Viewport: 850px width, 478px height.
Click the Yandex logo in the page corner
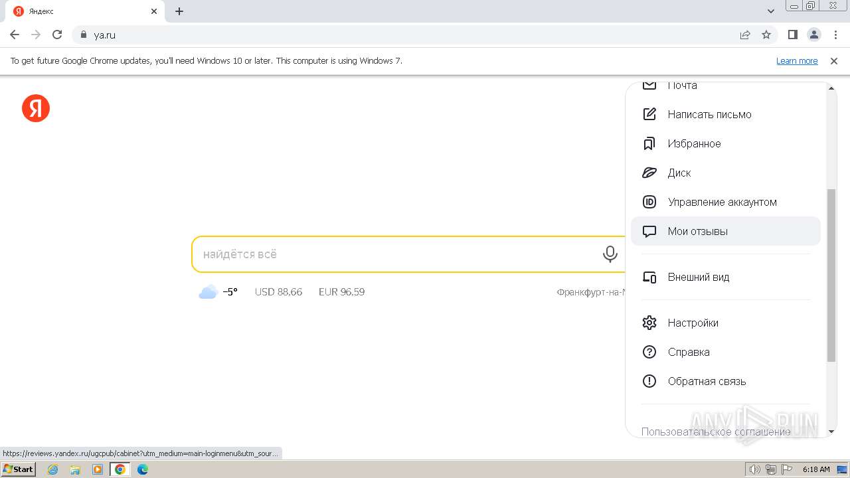tap(36, 108)
